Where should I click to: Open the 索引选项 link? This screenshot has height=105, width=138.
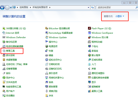(53, 73)
